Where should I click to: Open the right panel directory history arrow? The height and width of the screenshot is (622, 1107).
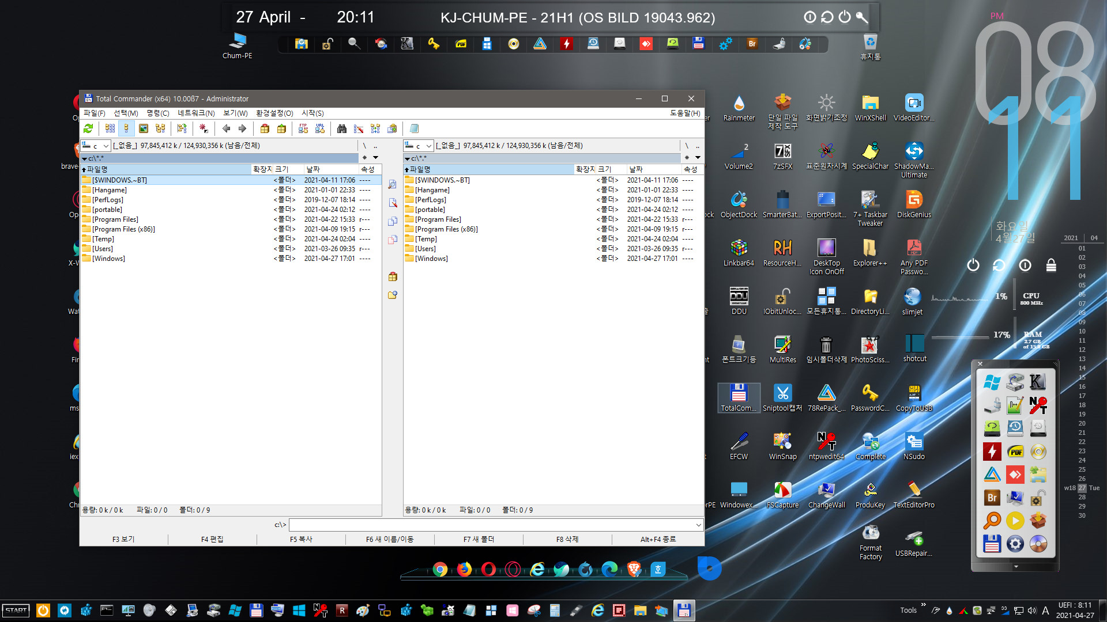point(698,158)
